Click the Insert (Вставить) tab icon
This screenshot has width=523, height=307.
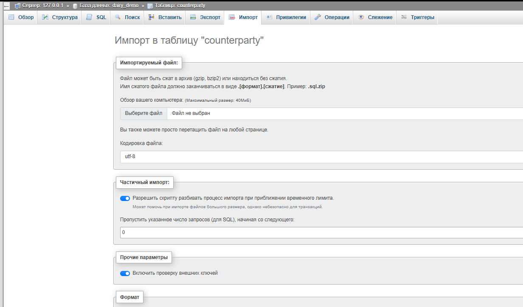coord(151,17)
